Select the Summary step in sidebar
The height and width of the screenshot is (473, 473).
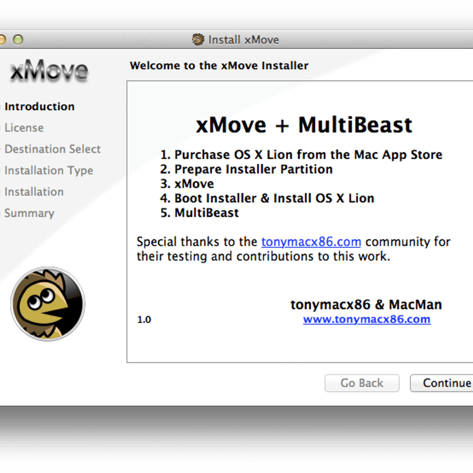29,213
